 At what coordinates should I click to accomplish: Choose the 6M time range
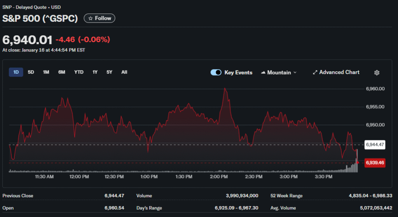[62, 72]
